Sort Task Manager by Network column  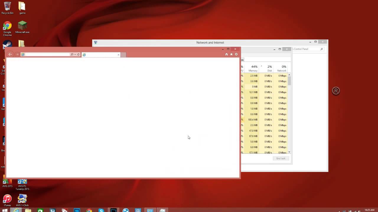[x=281, y=69]
